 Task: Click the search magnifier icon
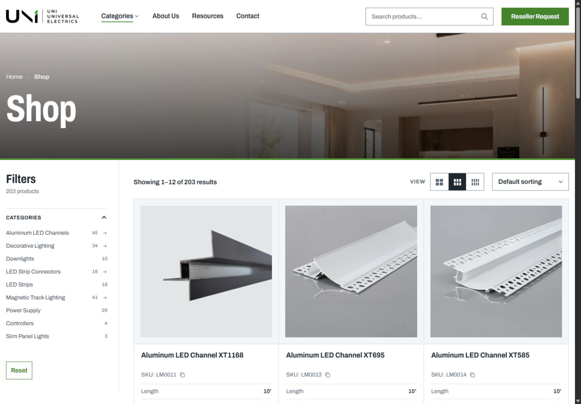(x=484, y=17)
